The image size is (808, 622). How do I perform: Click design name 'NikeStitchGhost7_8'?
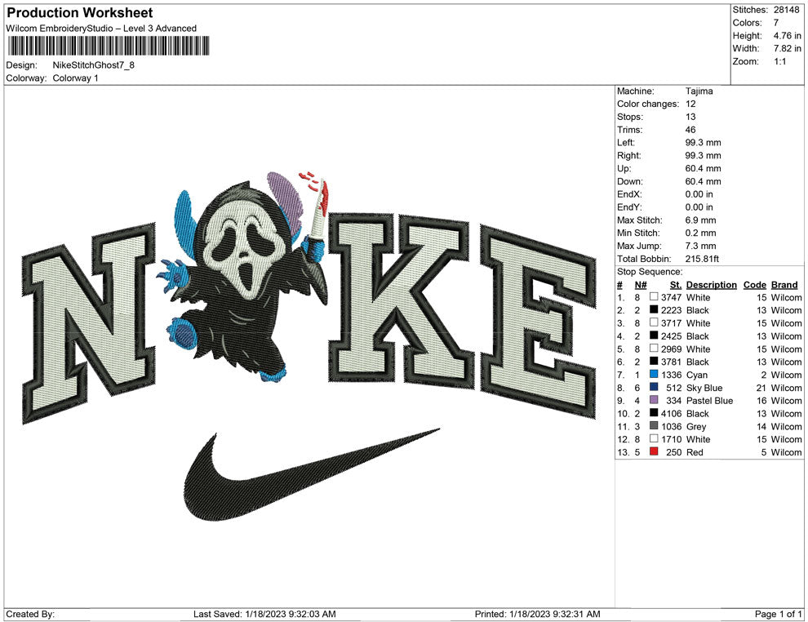(x=93, y=65)
